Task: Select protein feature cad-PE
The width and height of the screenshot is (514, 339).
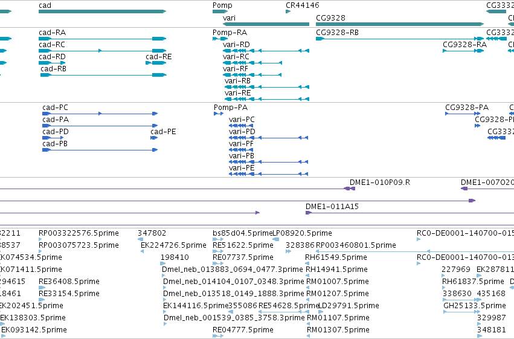Action: tap(154, 138)
